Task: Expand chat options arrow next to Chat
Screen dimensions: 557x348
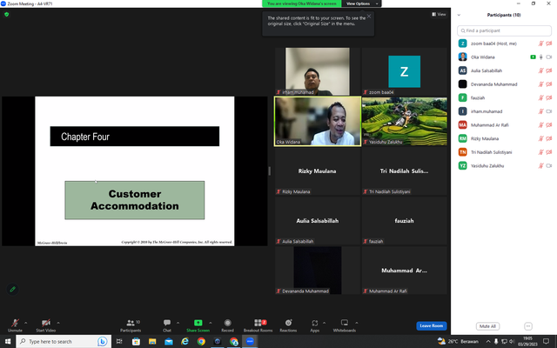Action: (x=178, y=323)
